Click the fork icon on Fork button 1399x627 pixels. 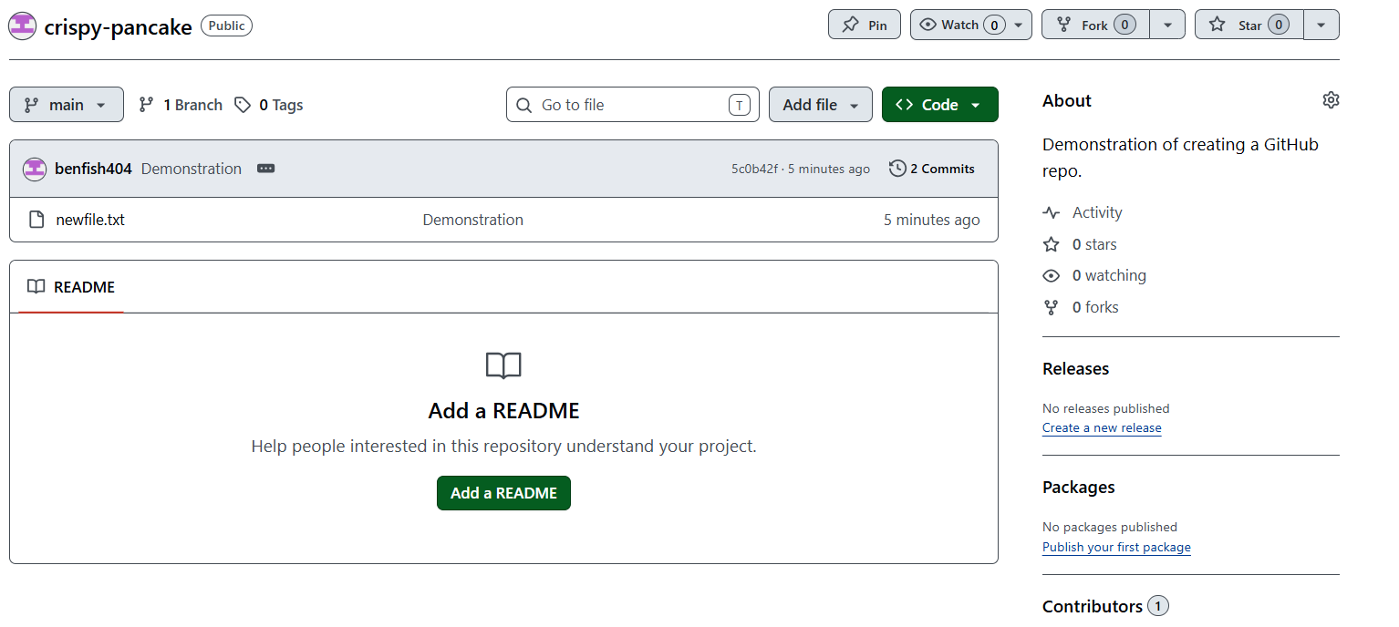pyautogui.click(x=1063, y=25)
